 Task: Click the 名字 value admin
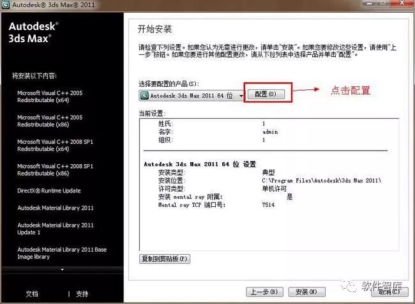click(x=270, y=132)
